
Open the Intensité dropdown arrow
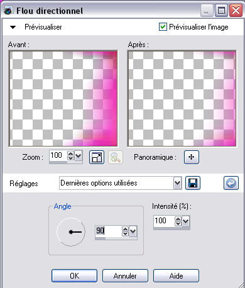click(186, 221)
